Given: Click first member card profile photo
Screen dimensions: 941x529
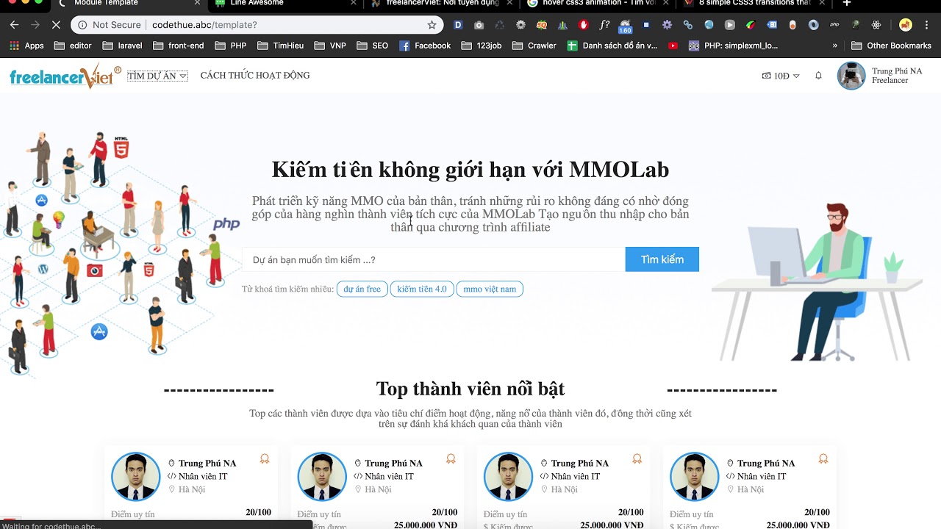Looking at the screenshot, I should (x=135, y=476).
